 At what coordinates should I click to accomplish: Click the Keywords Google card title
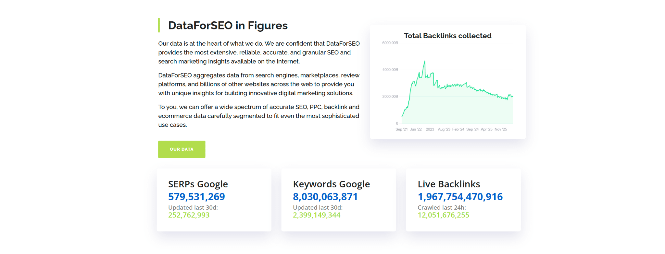(x=331, y=184)
